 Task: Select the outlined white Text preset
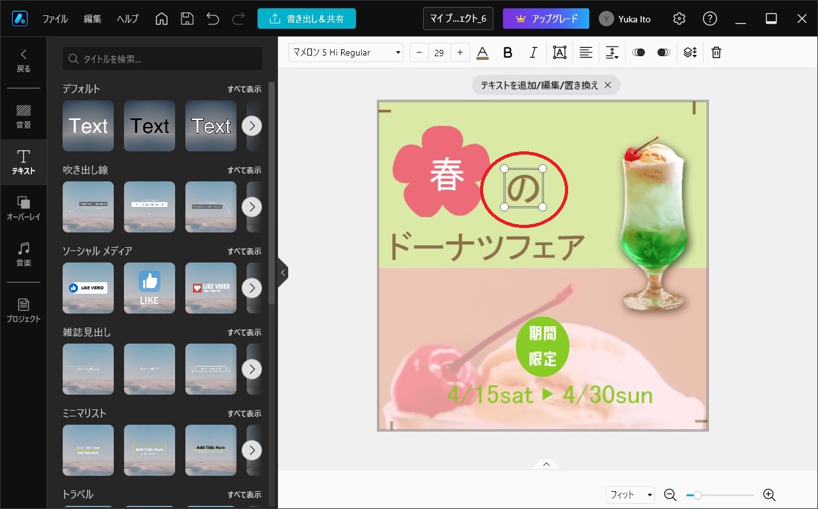211,126
